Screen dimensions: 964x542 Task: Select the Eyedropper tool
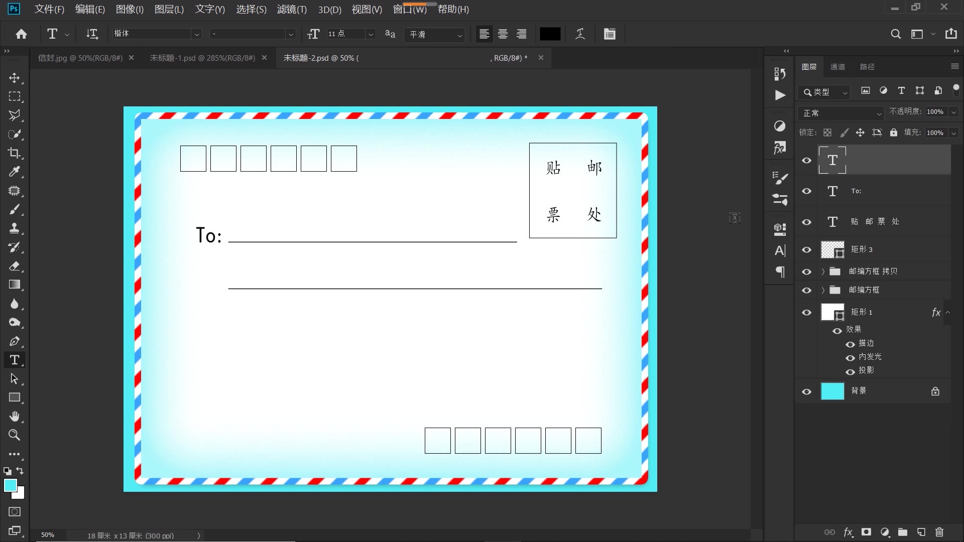point(15,172)
